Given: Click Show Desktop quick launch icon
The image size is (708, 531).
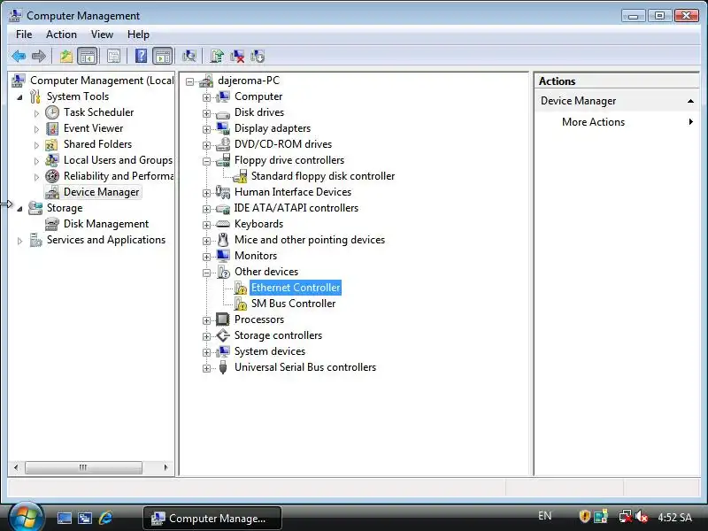Looking at the screenshot, I should coord(64,518).
